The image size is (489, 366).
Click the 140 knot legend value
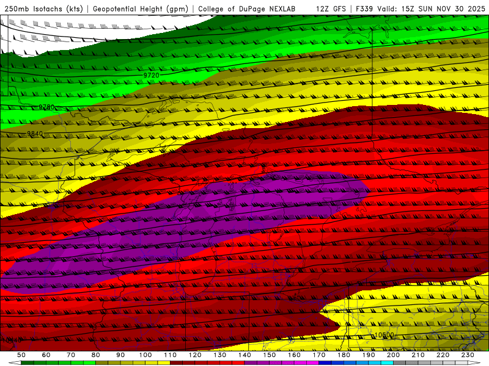pos(244,355)
